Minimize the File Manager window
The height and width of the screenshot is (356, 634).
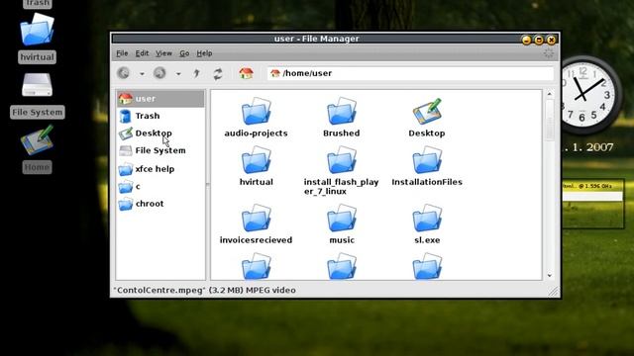pos(526,40)
